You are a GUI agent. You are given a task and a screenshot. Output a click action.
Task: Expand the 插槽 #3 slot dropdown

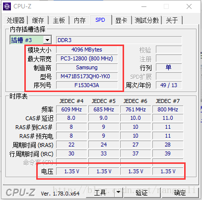(47, 40)
